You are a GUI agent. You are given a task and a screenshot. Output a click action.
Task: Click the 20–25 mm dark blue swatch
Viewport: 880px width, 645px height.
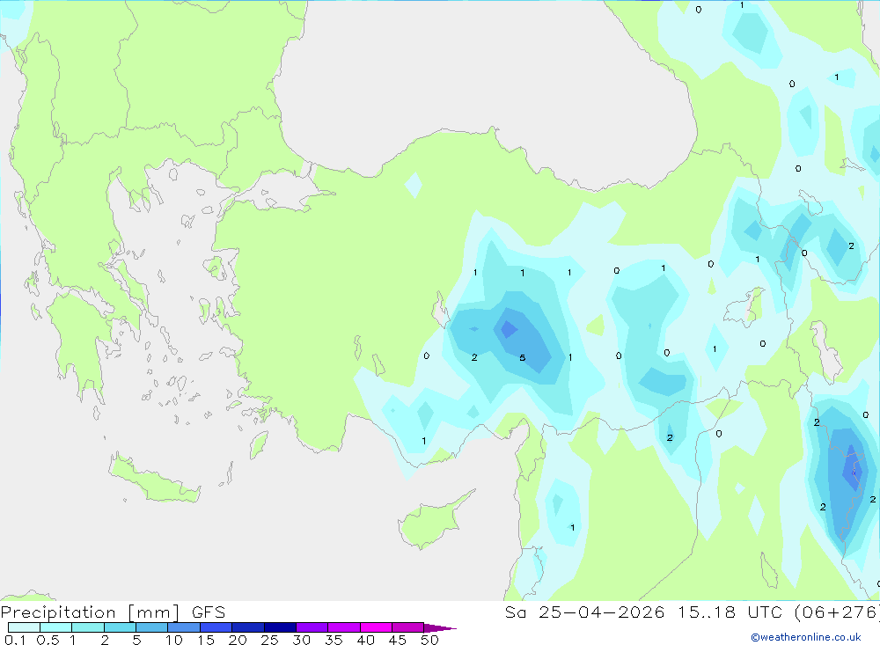pos(247,627)
